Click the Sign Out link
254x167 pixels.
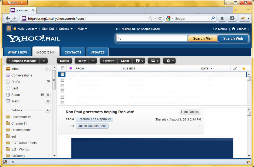(x=48, y=29)
